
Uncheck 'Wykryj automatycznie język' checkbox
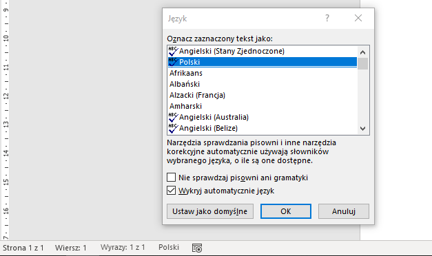click(171, 191)
